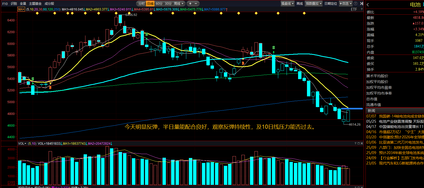Screen dimensions: 424x188
Task: Click the first yellow diamond event marker
Action: click(x=37, y=13)
